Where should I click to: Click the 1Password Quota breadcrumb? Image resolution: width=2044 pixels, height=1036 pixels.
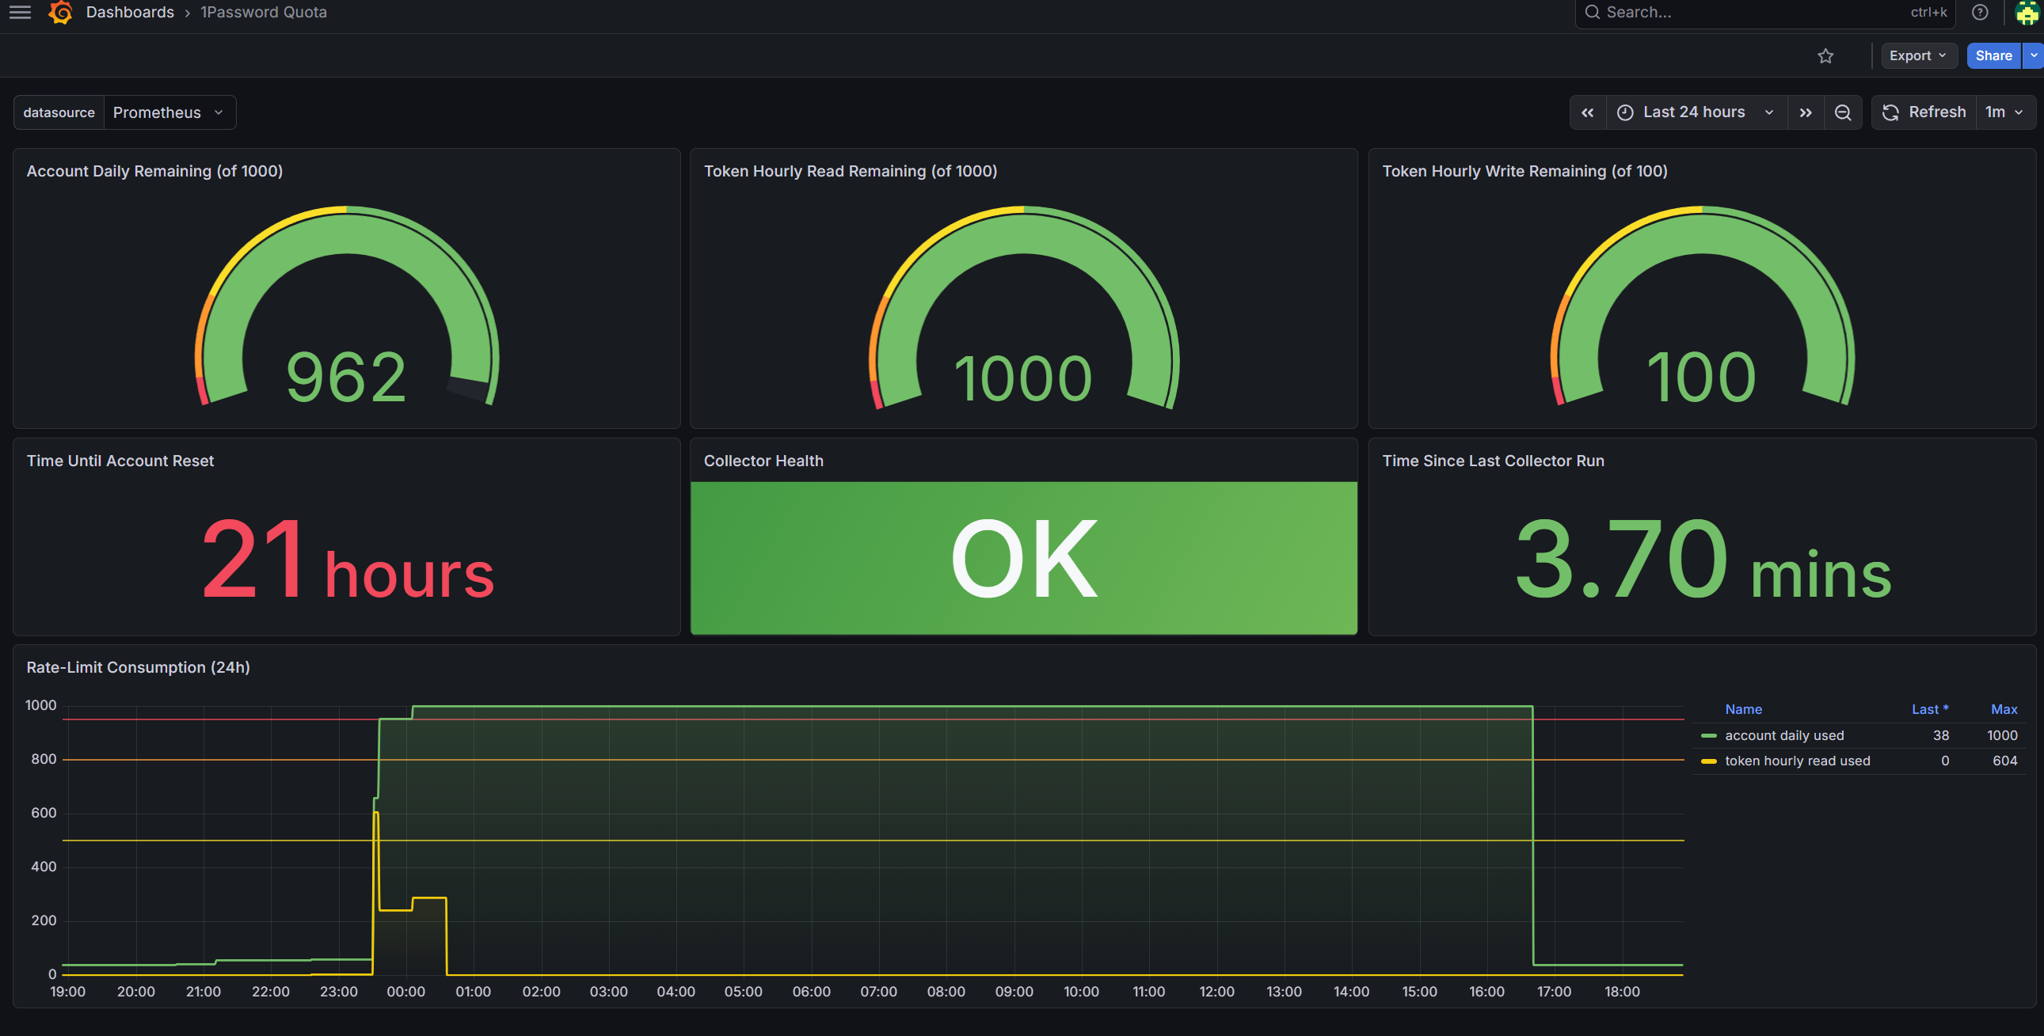click(x=263, y=12)
